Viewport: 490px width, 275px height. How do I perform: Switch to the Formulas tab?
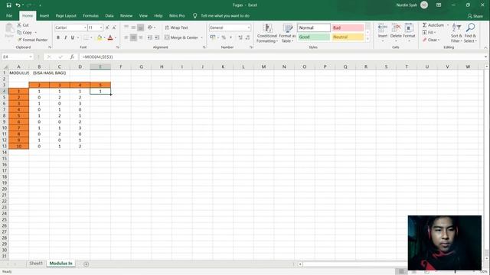pyautogui.click(x=90, y=15)
